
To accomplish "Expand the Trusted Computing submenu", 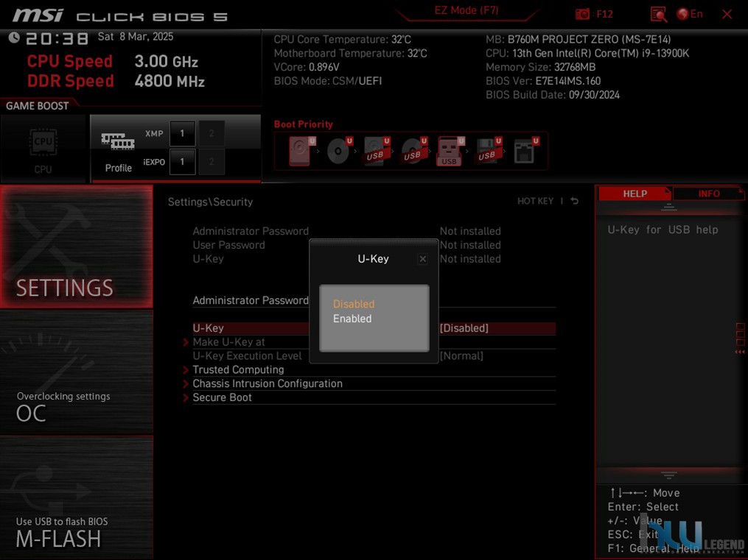I will click(x=238, y=369).
